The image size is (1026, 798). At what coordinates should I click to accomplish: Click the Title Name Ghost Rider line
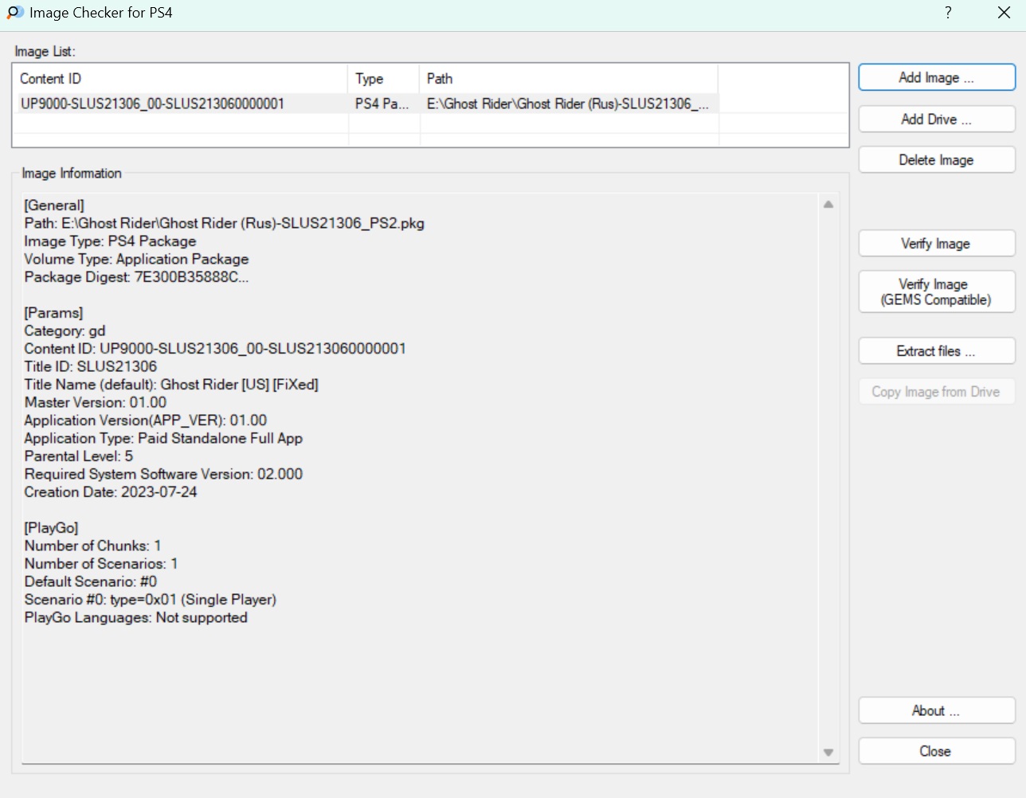(x=171, y=385)
